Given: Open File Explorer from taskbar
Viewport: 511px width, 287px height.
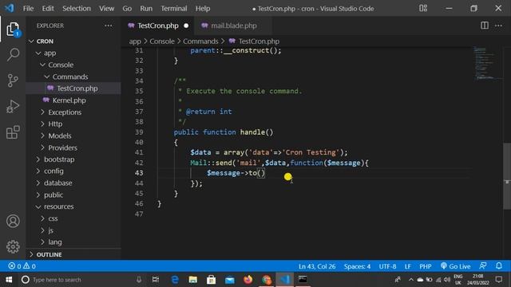Looking at the screenshot, I should point(193,280).
